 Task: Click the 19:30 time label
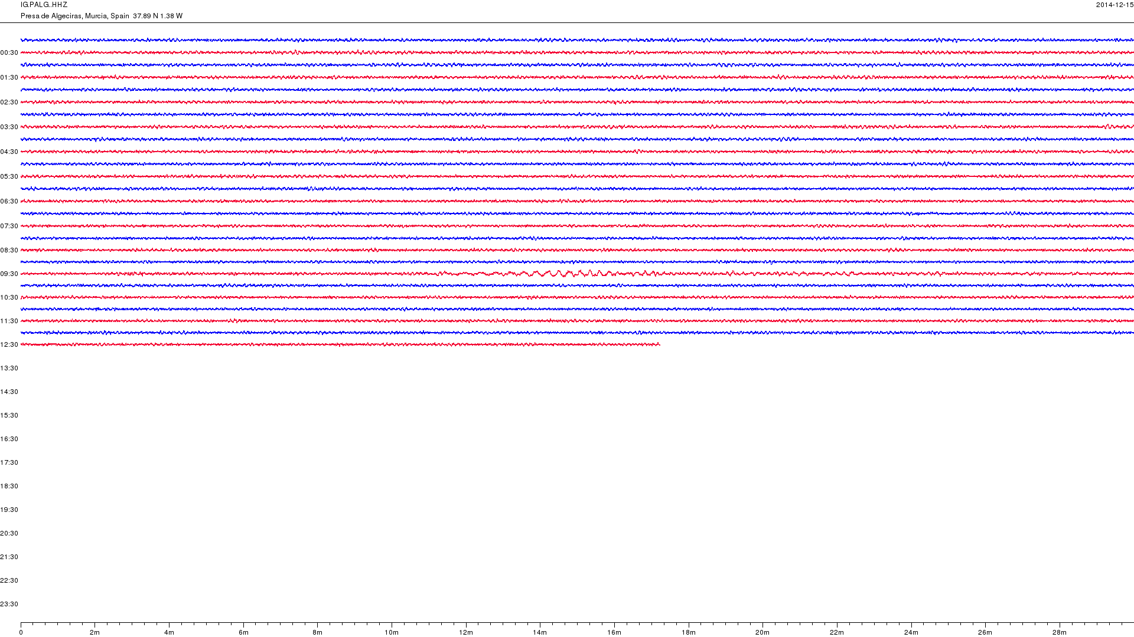[9, 510]
